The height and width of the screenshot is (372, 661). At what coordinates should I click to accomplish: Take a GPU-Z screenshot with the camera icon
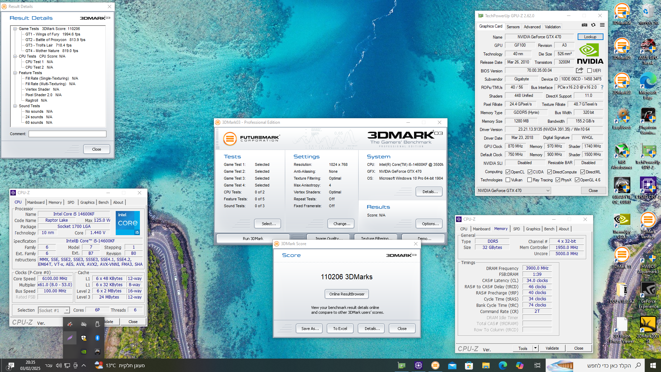coord(585,25)
